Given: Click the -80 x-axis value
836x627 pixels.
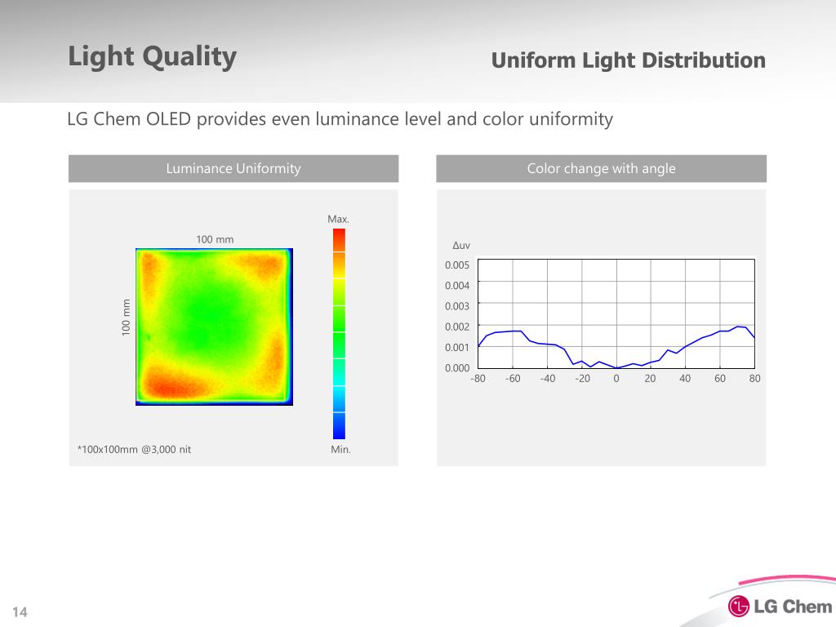Looking at the screenshot, I should pos(478,379).
